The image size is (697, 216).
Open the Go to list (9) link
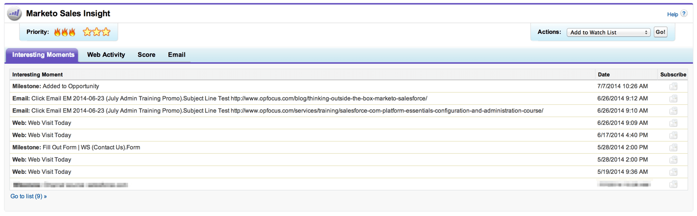(28, 196)
